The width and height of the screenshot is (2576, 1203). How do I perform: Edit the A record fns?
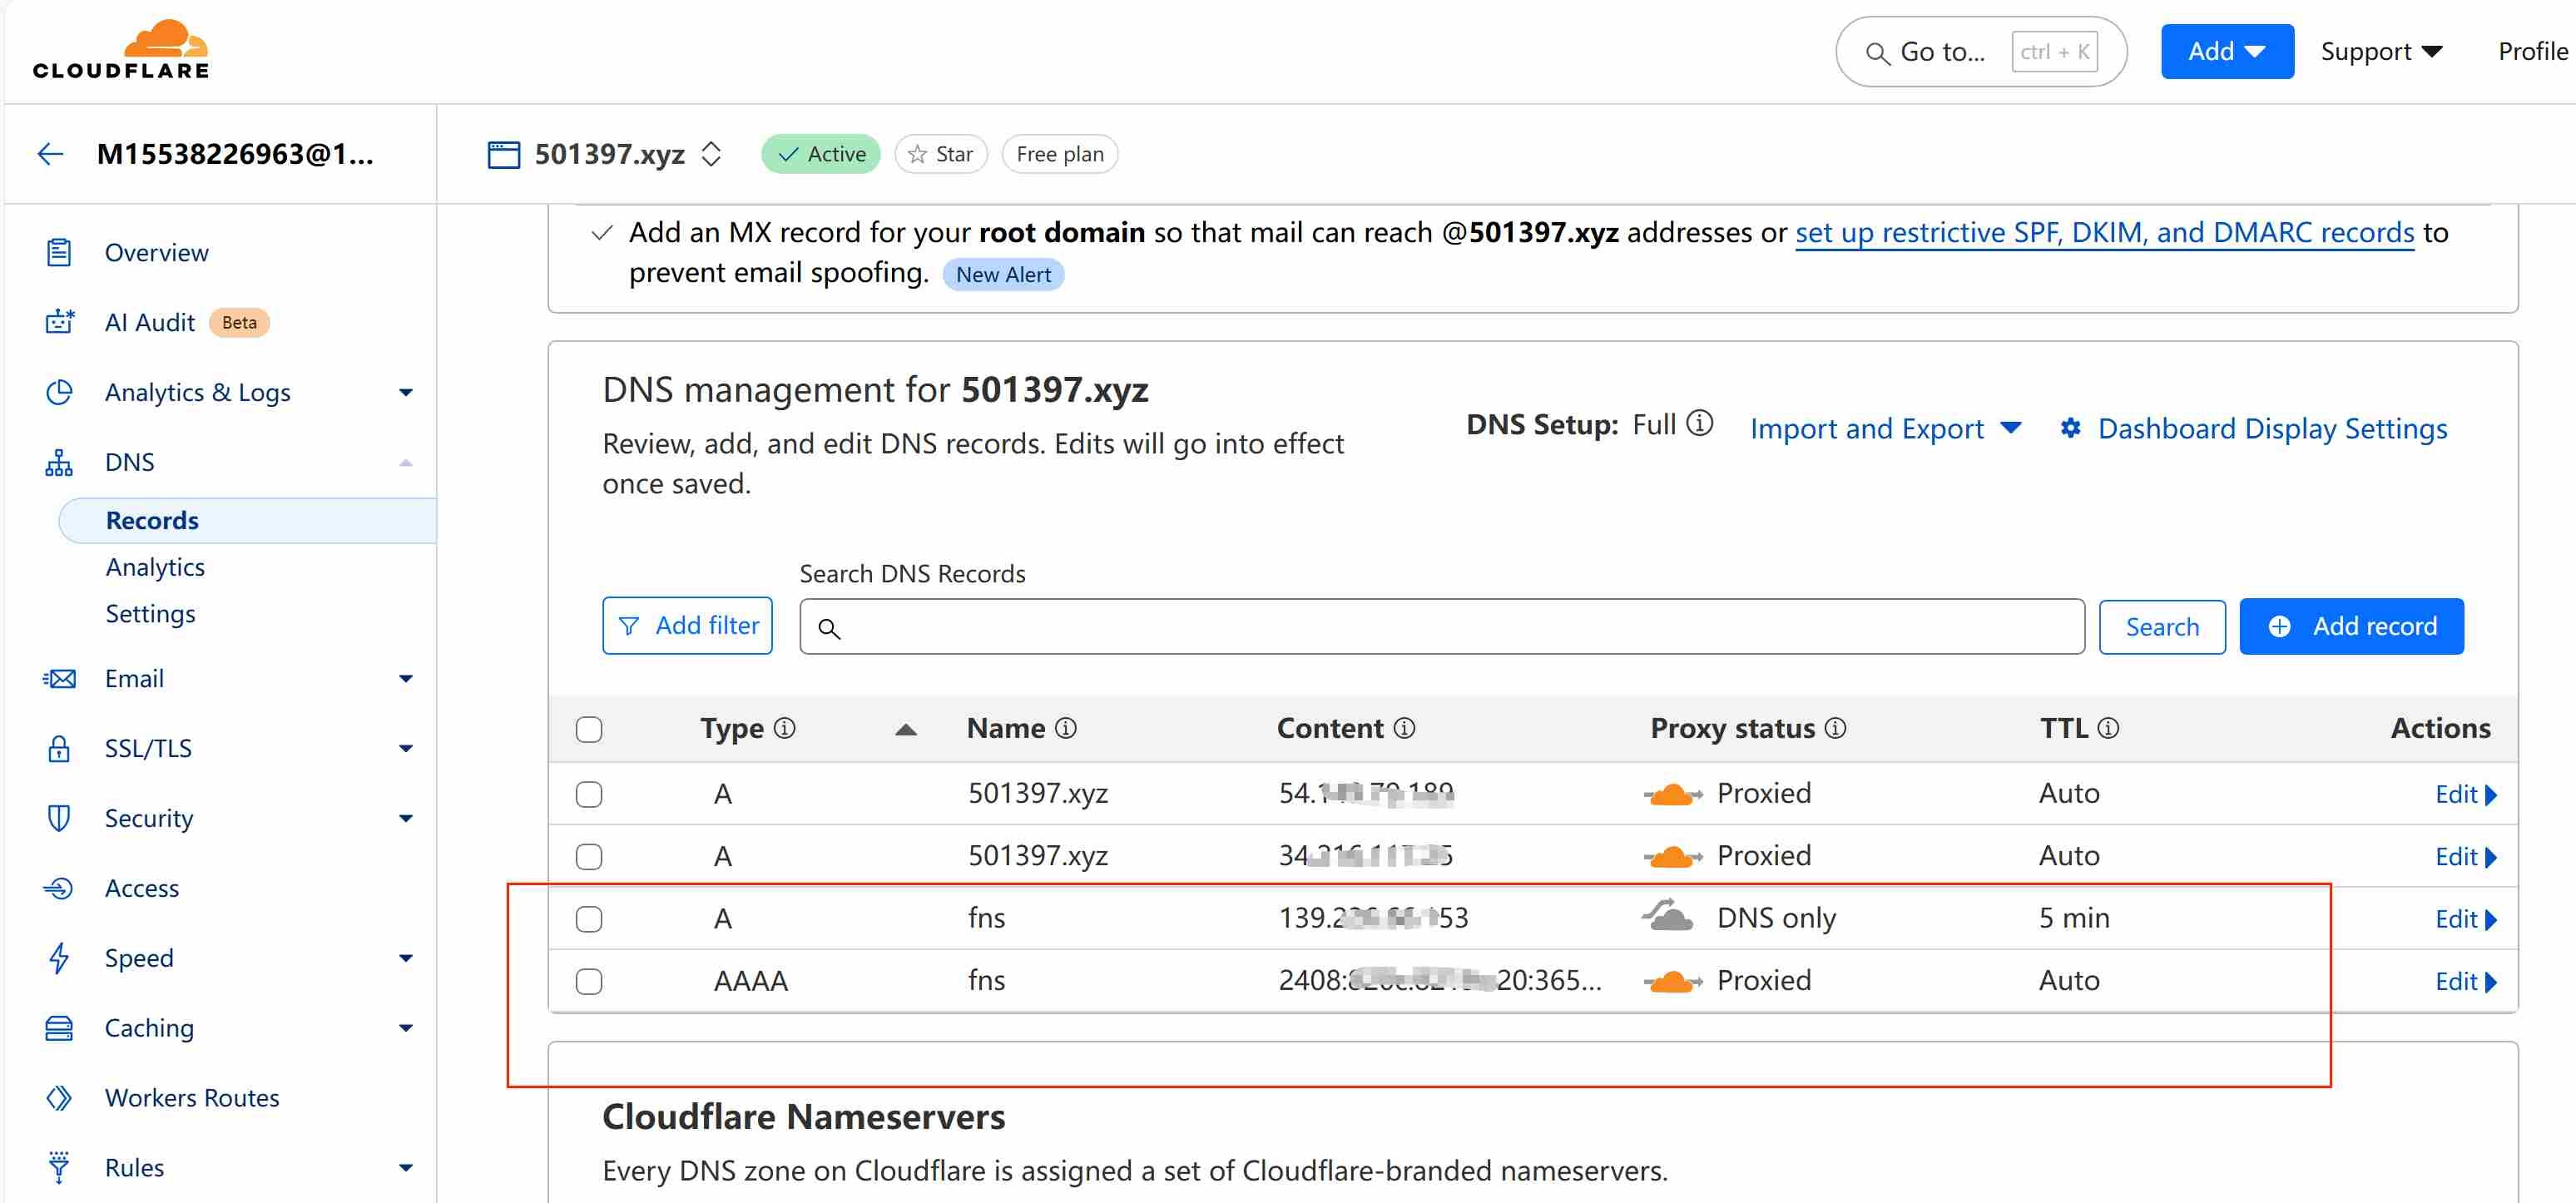point(2465,919)
